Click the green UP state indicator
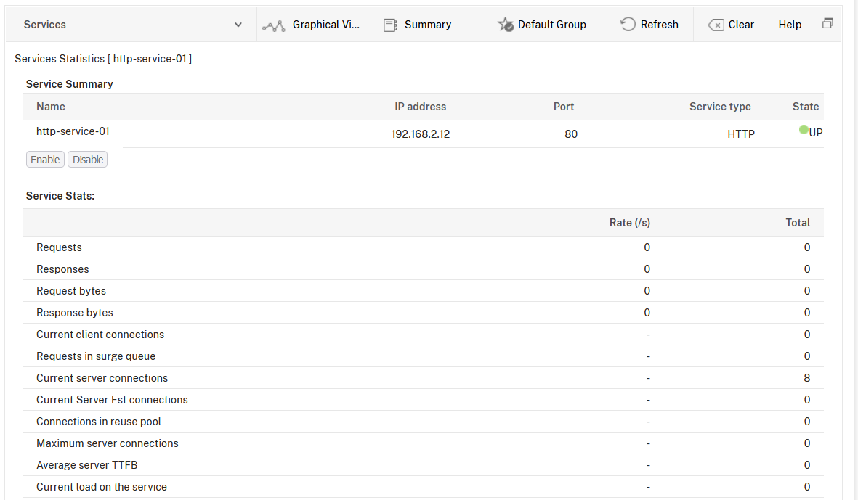The image size is (858, 500). pyautogui.click(x=804, y=130)
